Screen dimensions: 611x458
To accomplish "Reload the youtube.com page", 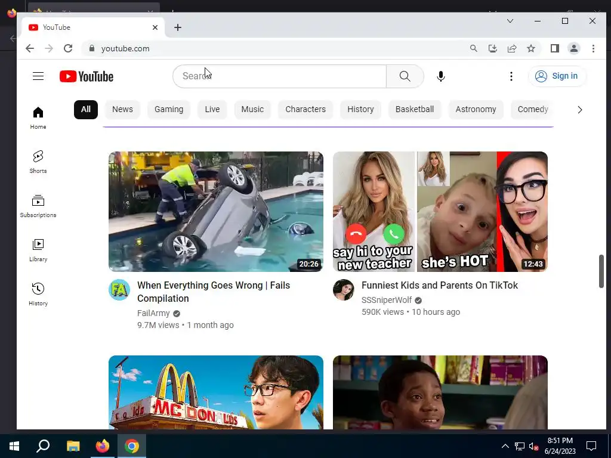I will point(68,48).
